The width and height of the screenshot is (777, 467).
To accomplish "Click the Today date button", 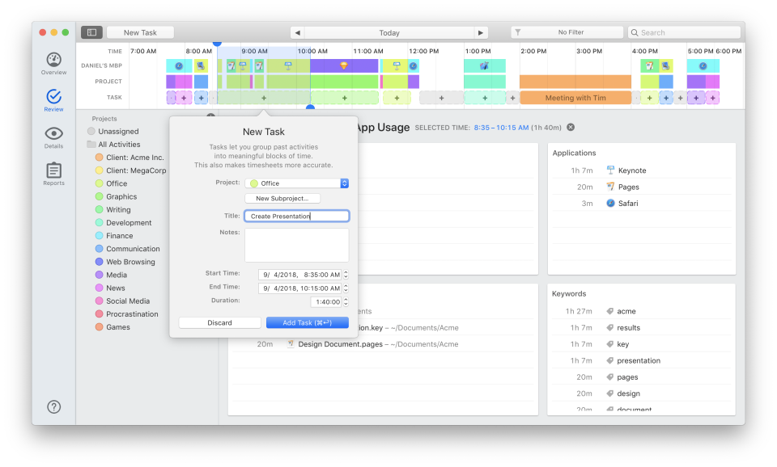I will 389,32.
